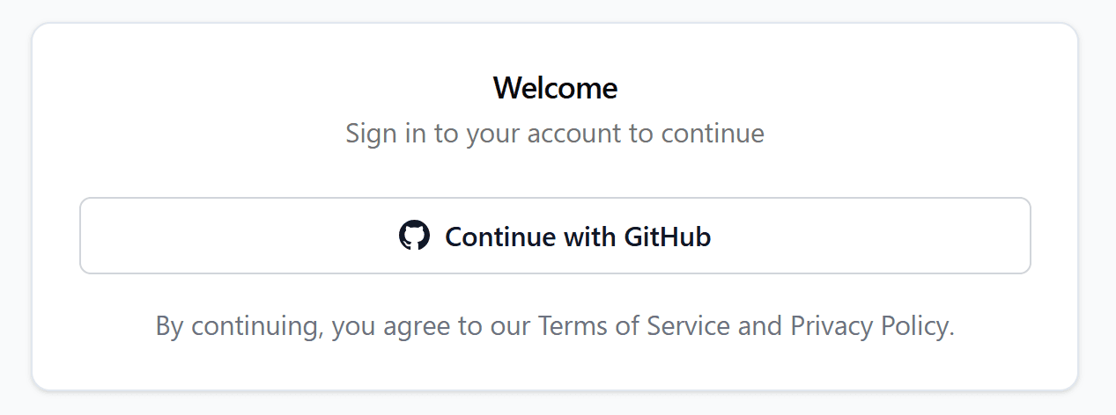Screen dimensions: 1116x415
Task: Open the Terms of Service link
Action: coord(634,326)
